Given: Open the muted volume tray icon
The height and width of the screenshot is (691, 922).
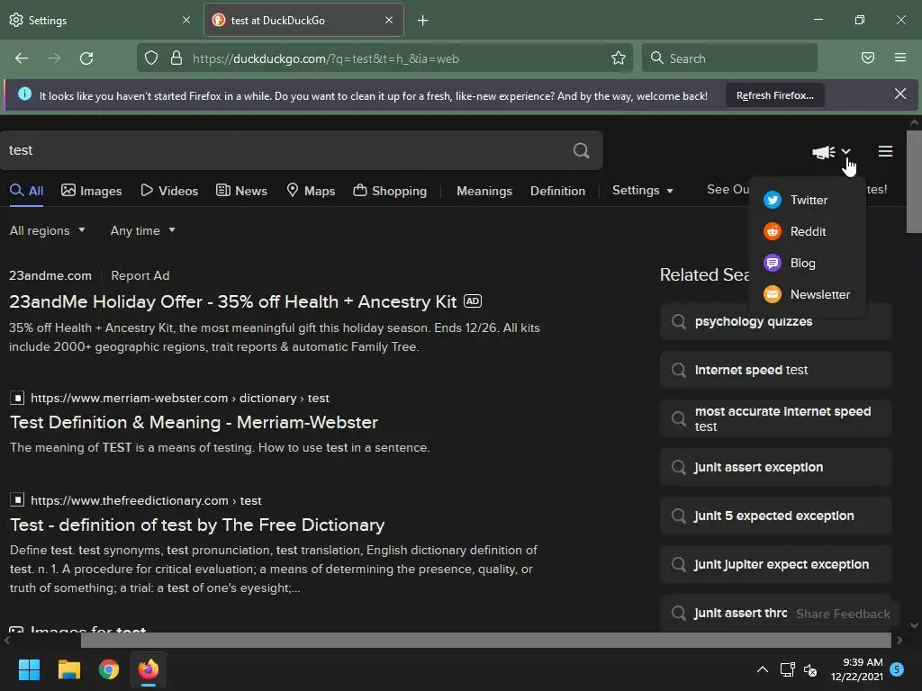Looking at the screenshot, I should pyautogui.click(x=810, y=669).
